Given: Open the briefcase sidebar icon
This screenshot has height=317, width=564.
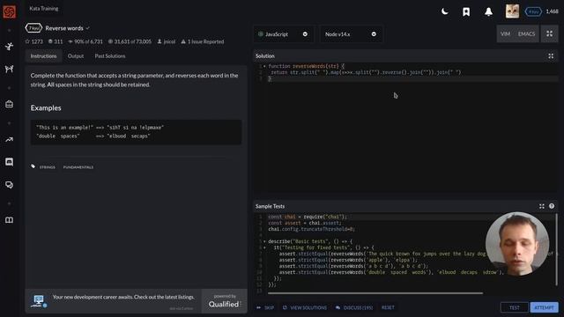Looking at the screenshot, I should 10,104.
